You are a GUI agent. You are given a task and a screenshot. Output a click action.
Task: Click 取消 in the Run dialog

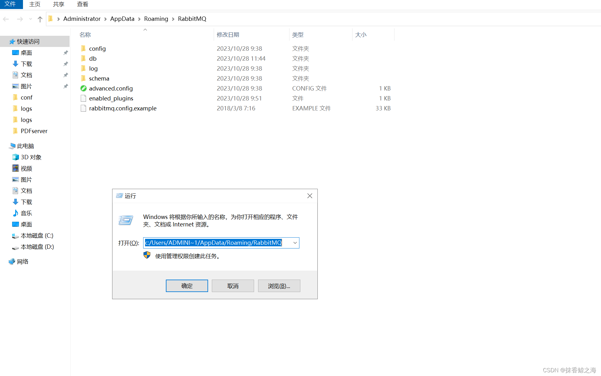click(233, 286)
